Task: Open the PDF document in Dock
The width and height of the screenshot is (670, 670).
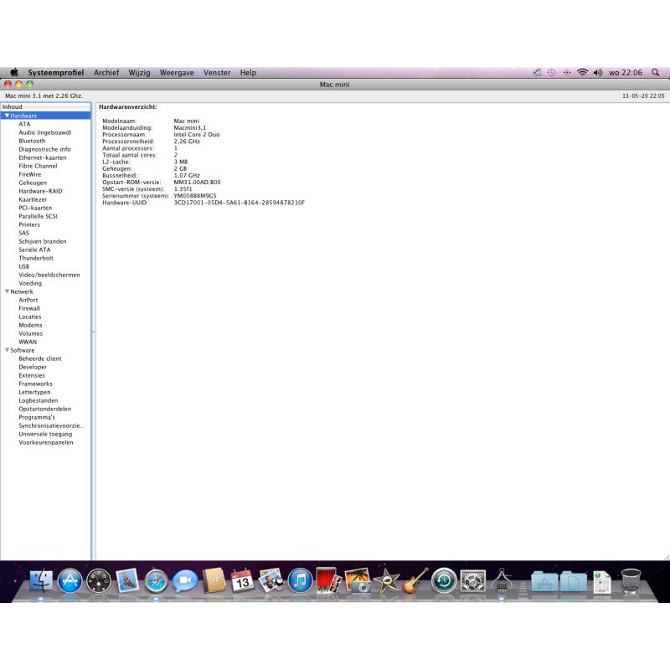Action: tap(602, 582)
